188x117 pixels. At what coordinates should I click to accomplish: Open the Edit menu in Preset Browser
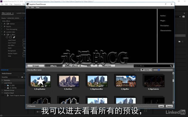33,7
